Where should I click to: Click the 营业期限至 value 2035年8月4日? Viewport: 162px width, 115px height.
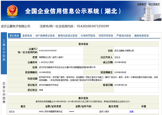[120, 73]
